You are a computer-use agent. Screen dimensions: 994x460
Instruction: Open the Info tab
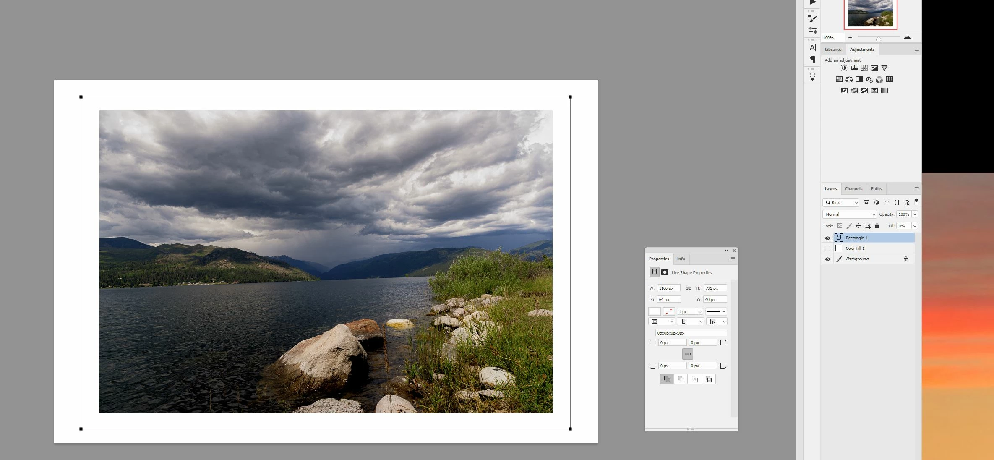681,259
